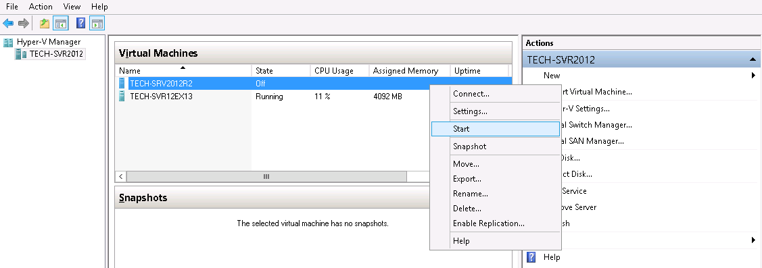762x268 pixels.
Task: Collapse the TECH-SVR2012 actions section
Action: pyautogui.click(x=753, y=59)
